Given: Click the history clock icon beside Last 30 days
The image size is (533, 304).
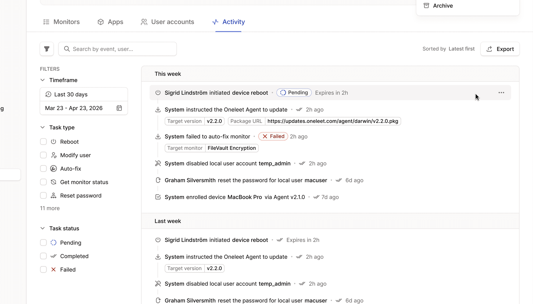Looking at the screenshot, I should [x=48, y=94].
